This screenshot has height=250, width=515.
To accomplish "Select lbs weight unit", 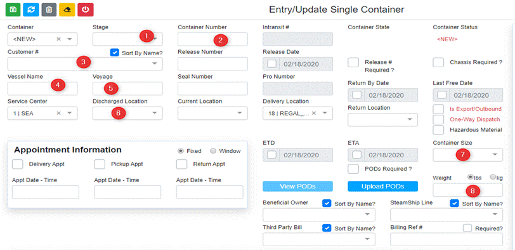I will pyautogui.click(x=470, y=177).
